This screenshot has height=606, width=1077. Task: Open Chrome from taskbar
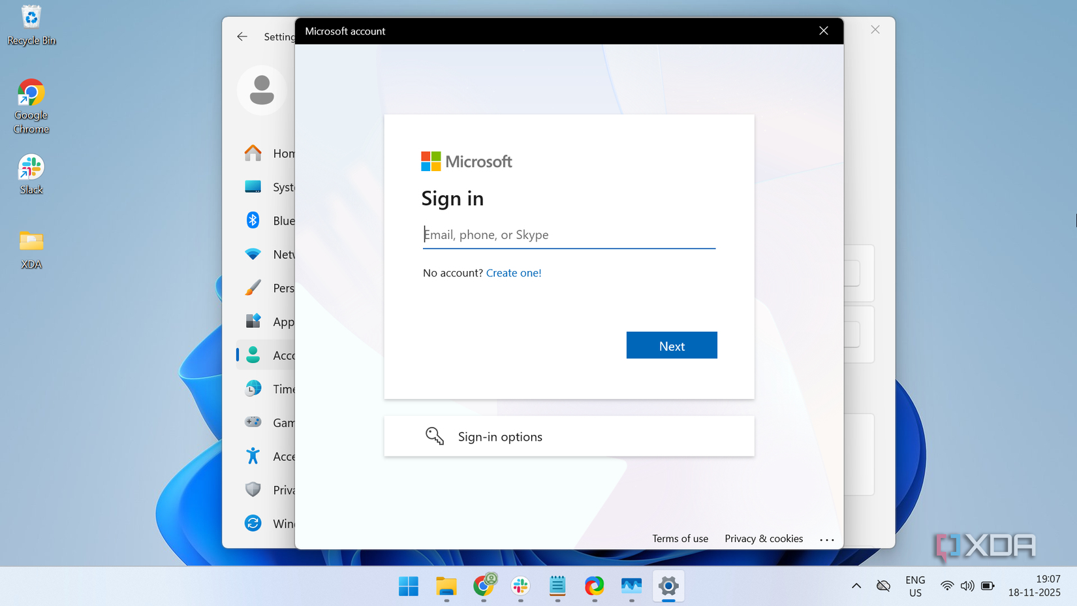(x=484, y=586)
